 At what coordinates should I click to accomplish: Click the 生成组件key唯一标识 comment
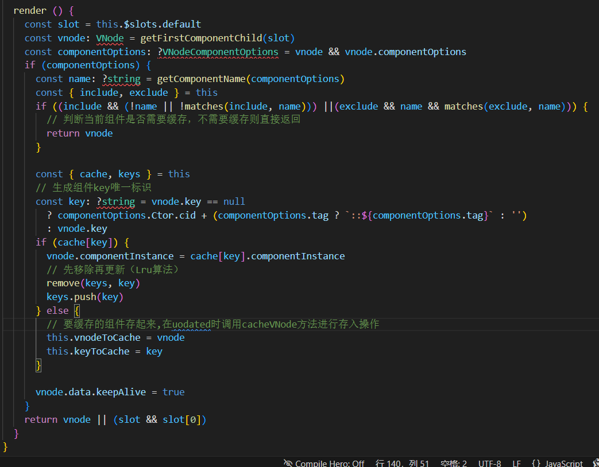(102, 188)
